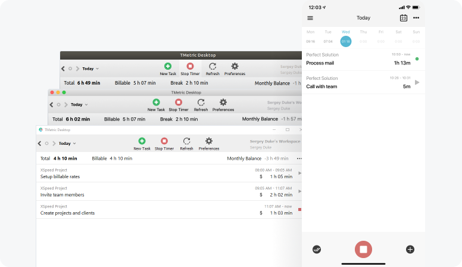
Task: Click the 1h 13m duration of Process mail
Action: click(x=402, y=63)
